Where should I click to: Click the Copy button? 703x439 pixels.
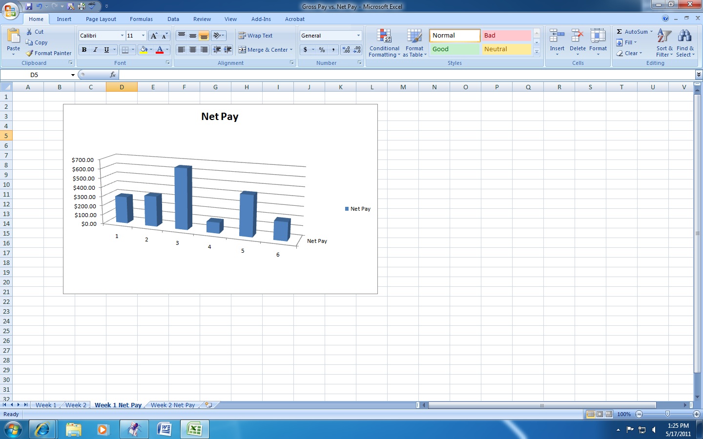point(37,42)
